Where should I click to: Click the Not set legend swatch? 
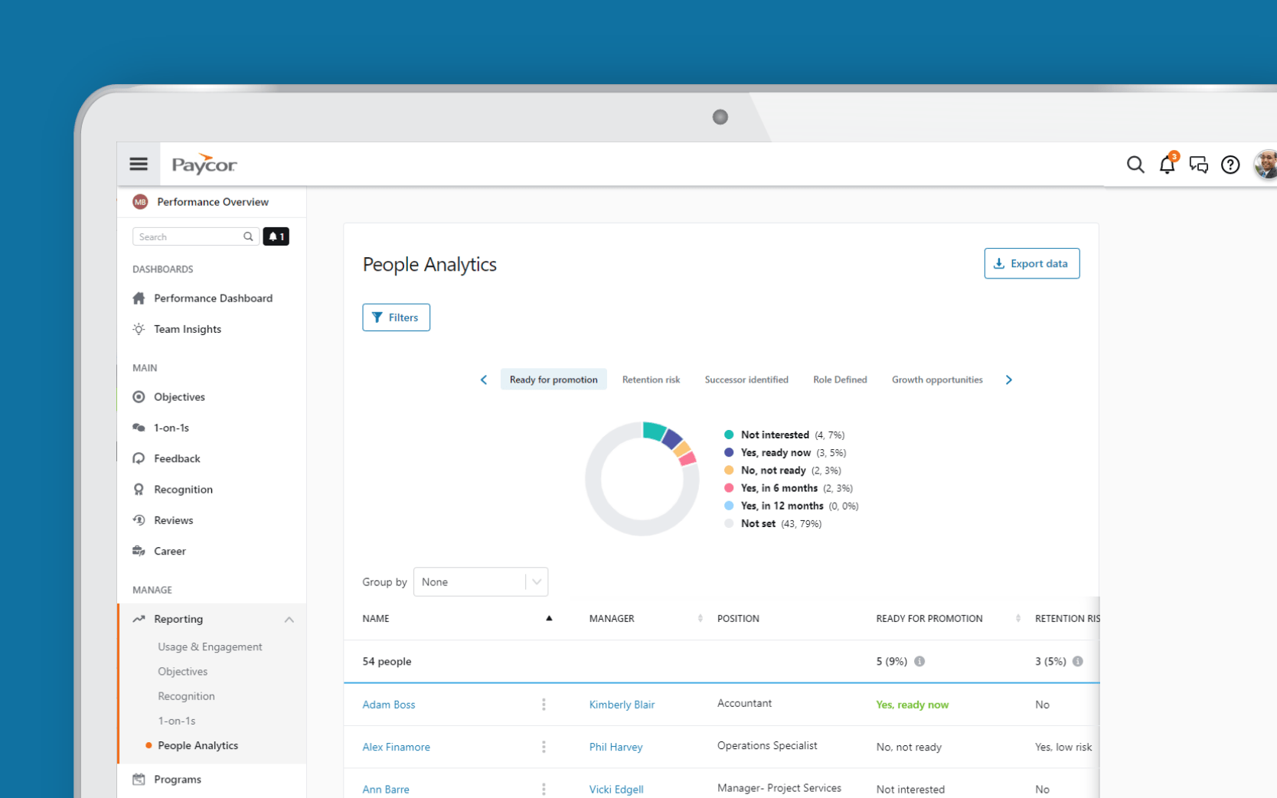(x=729, y=523)
